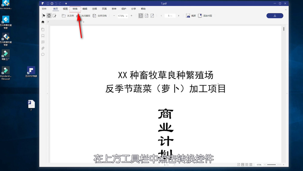This screenshot has height=171, width=303.
Task: Zoom in with the plus button
Action: tap(132, 16)
